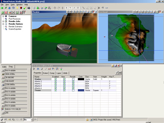The image size is (164, 123).
Task: Click the yellow light bulb toolbar icon
Action: (x=17, y=8)
